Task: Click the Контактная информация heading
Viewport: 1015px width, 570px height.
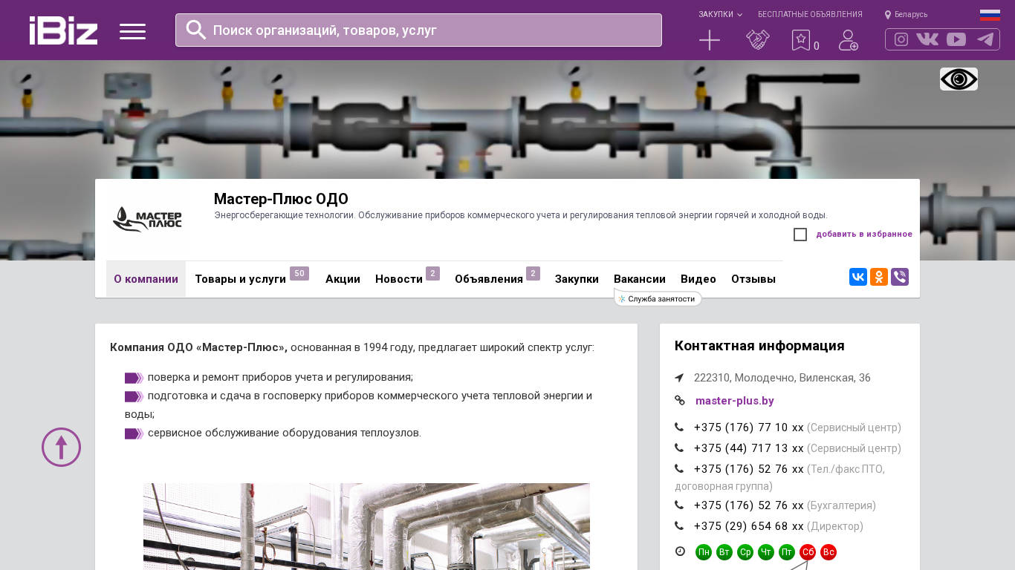Action: pos(759,346)
